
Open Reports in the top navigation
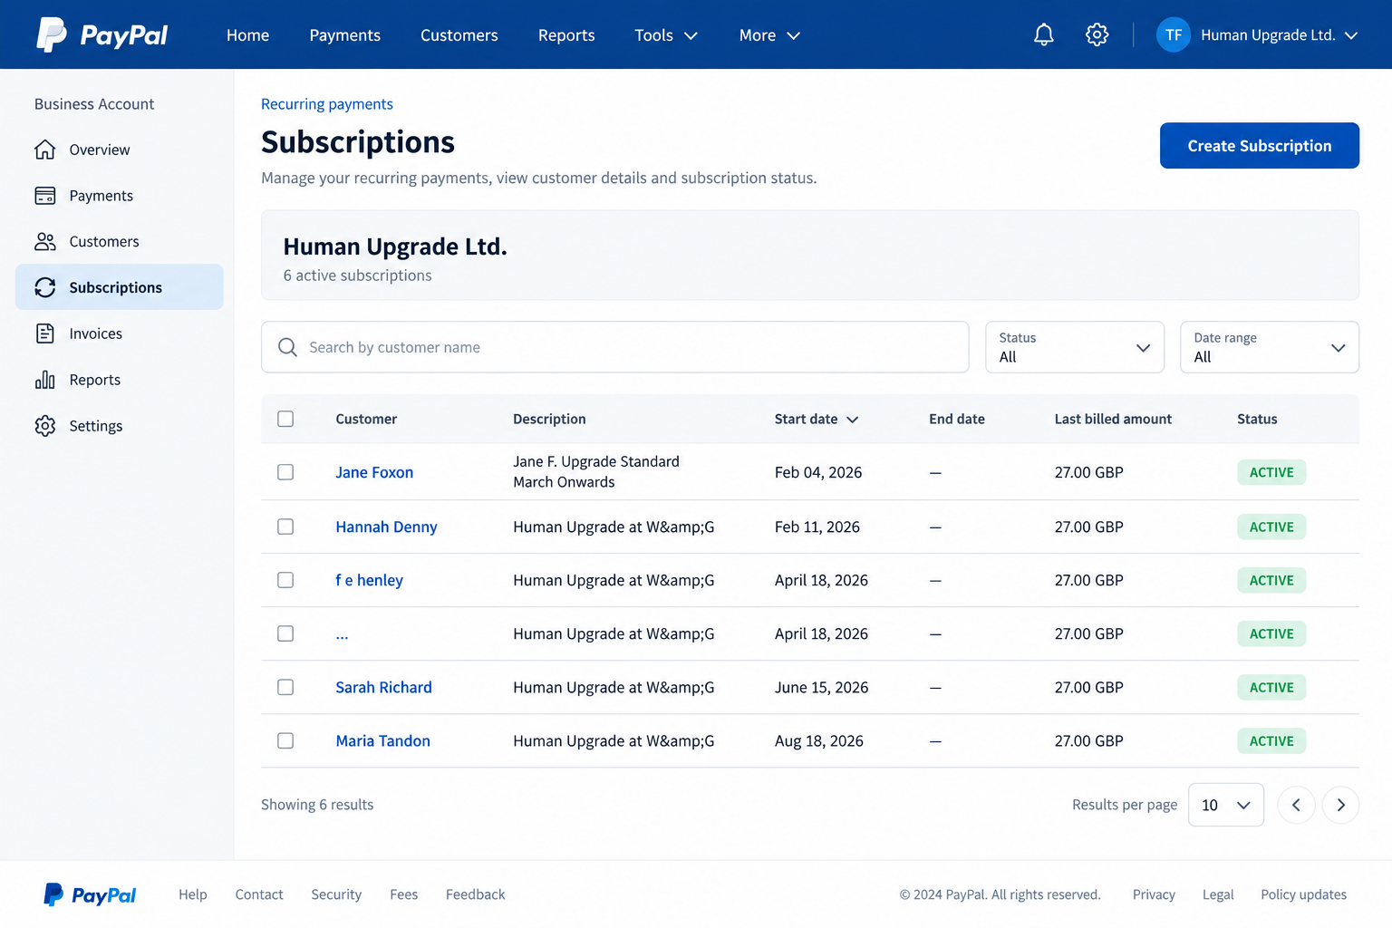pos(566,35)
